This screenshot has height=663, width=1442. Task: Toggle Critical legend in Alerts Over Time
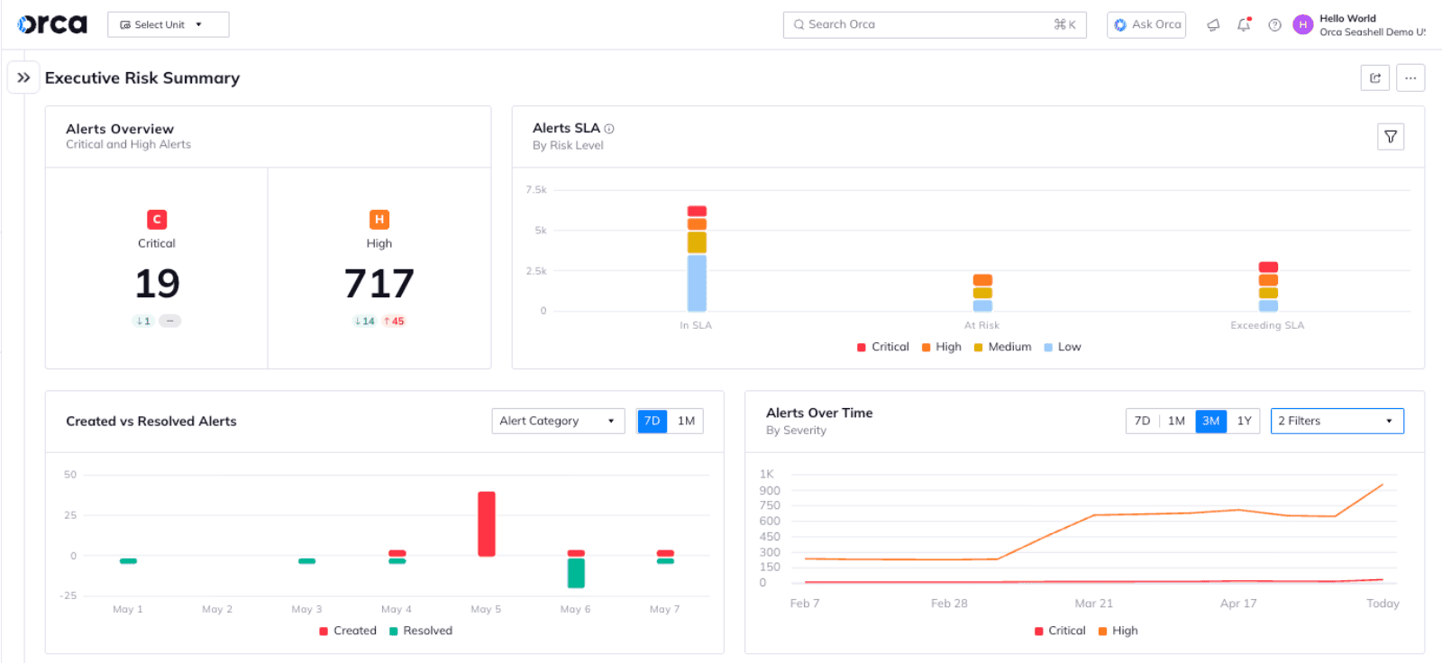point(1060,631)
